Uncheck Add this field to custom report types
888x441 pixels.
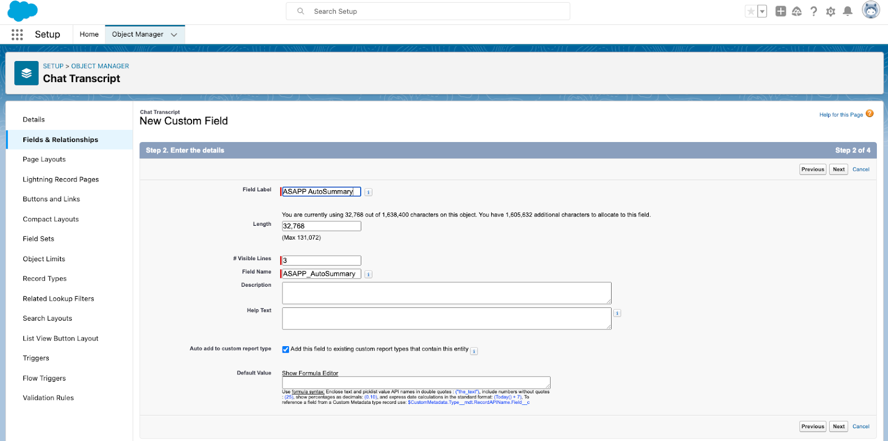[x=285, y=349]
